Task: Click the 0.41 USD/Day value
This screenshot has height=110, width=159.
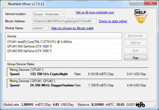Action: tap(136, 74)
